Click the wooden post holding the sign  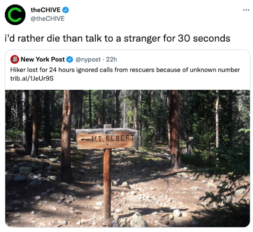(x=107, y=184)
